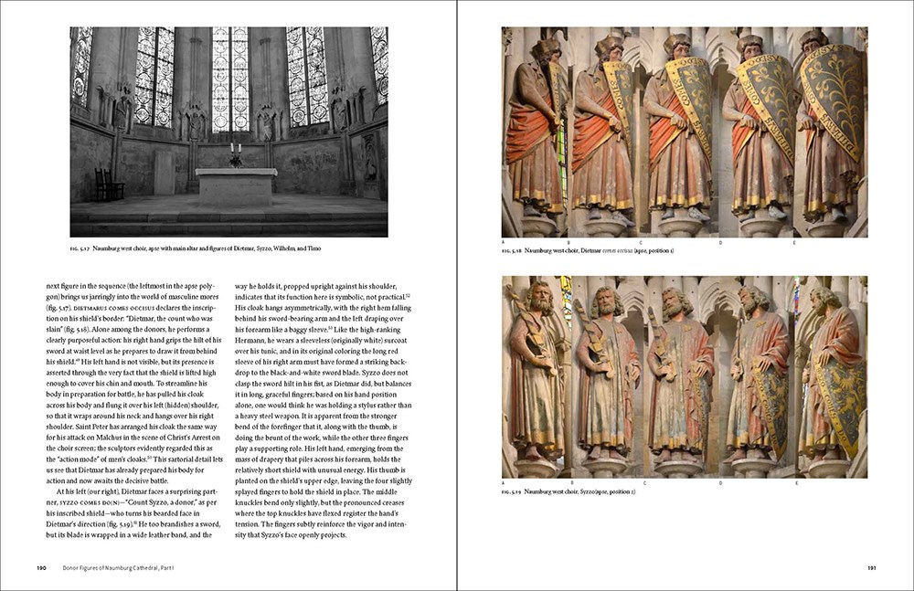Select panel C of the Dietmar figure 5.18
Viewport: 914px width, 591px height.
tap(680, 132)
